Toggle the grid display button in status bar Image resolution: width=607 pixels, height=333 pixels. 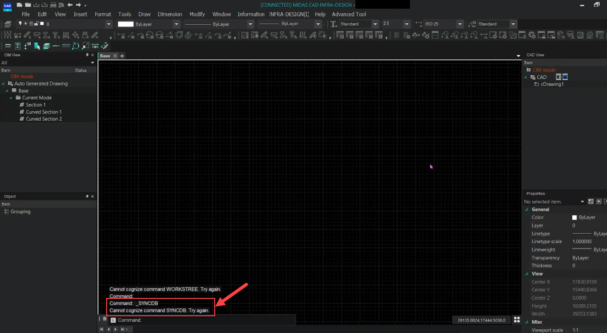click(517, 319)
